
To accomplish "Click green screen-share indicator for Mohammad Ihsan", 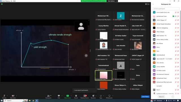I will (x=173, y=16).
